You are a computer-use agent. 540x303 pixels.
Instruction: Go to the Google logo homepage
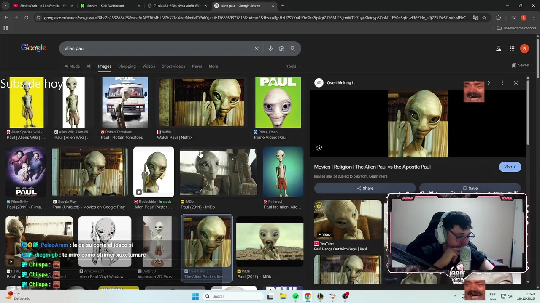tap(34, 48)
